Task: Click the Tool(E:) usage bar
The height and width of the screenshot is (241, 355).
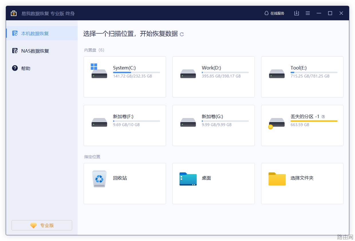Action: pos(314,72)
